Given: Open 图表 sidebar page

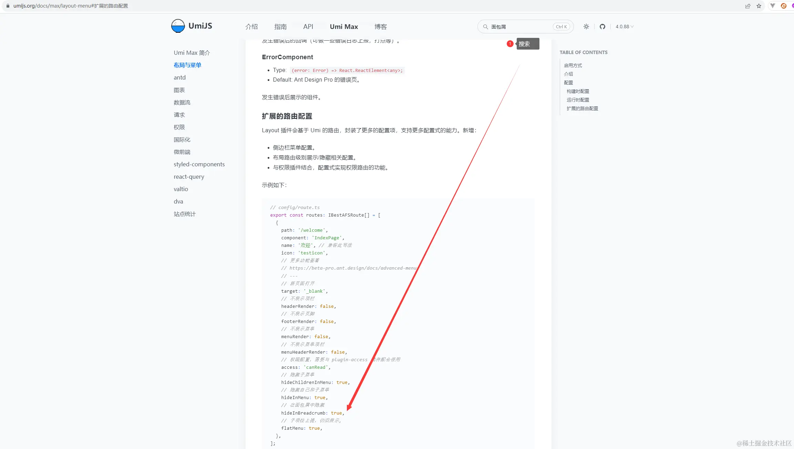Looking at the screenshot, I should [179, 90].
